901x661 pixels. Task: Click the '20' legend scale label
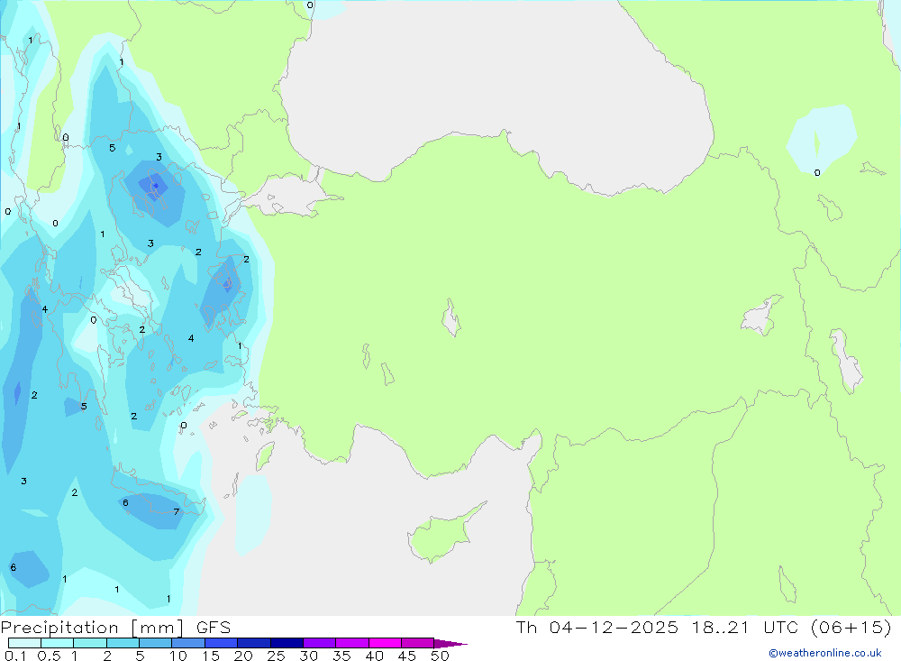click(243, 656)
